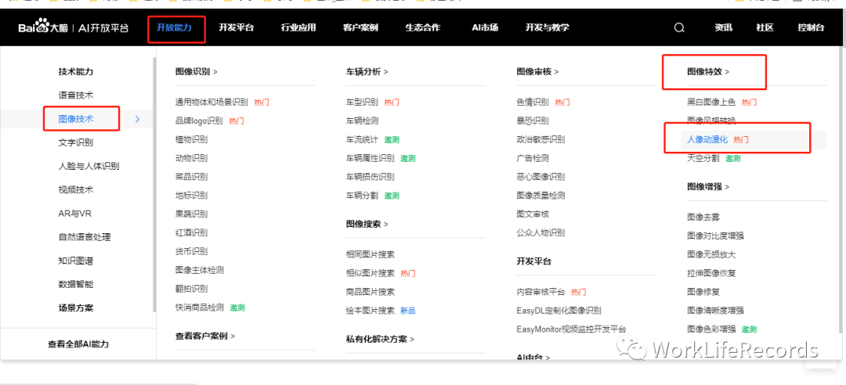The image size is (846, 385).
Task: Click 快消商品检测 link
Action: (200, 308)
